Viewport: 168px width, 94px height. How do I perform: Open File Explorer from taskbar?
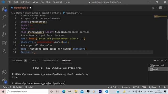76,92
